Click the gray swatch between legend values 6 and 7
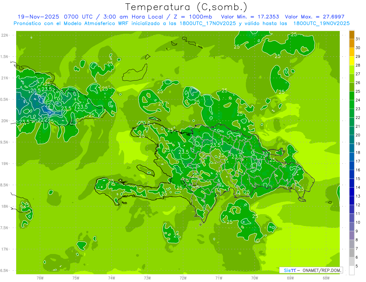This screenshot has height=282, width=366. 352,253
